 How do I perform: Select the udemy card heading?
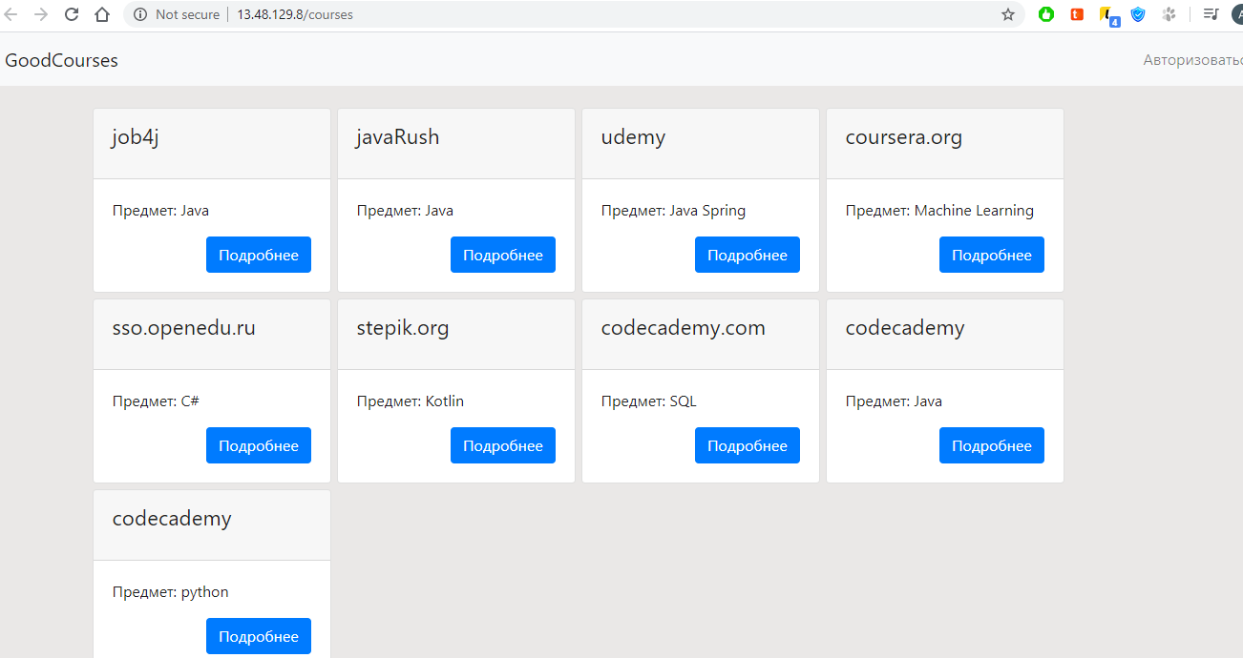633,137
